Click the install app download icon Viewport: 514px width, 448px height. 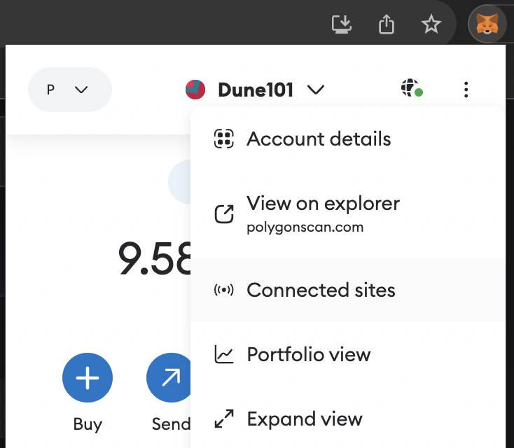pos(342,24)
